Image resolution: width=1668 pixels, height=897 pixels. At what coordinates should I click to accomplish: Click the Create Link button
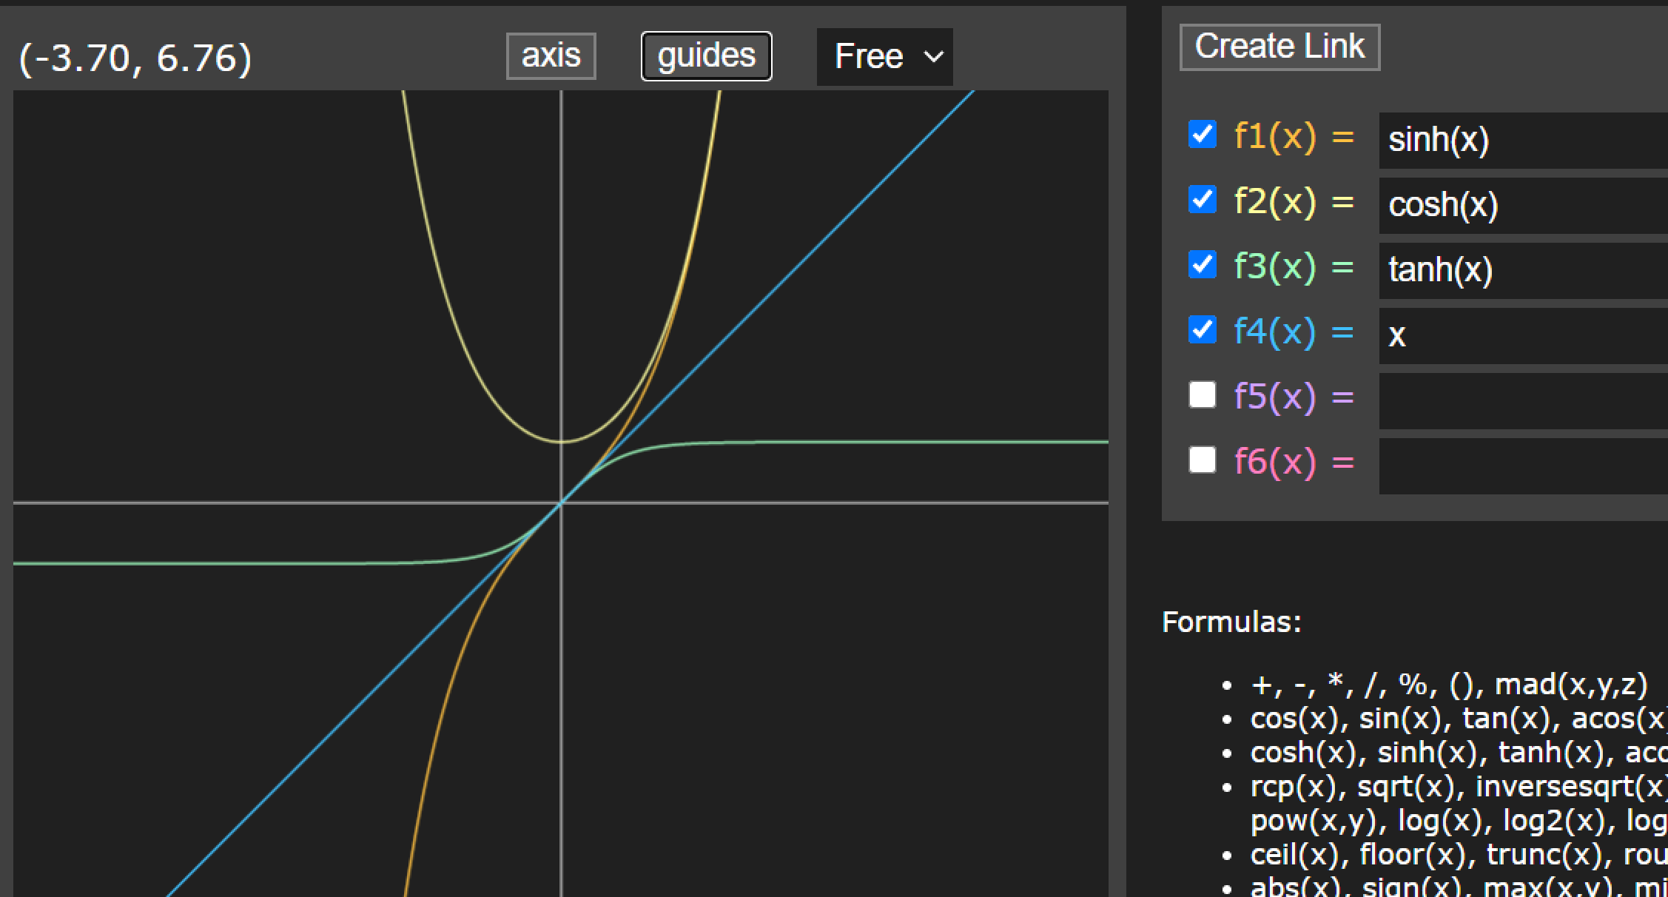(x=1279, y=47)
